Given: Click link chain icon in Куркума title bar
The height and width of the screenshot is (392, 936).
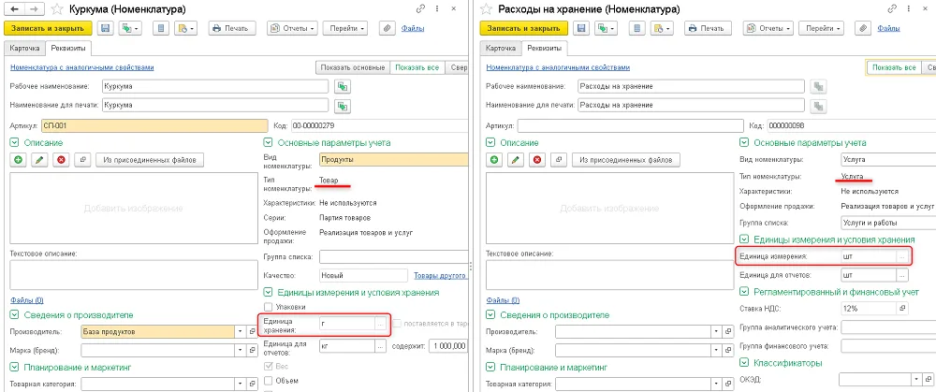Looking at the screenshot, I should [421, 8].
